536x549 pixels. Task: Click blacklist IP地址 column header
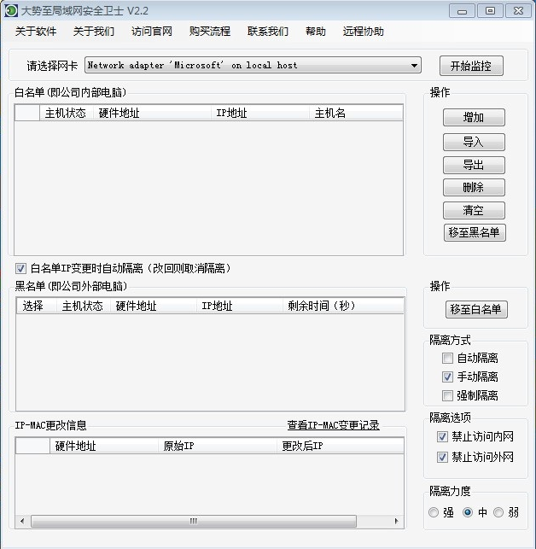coord(240,306)
